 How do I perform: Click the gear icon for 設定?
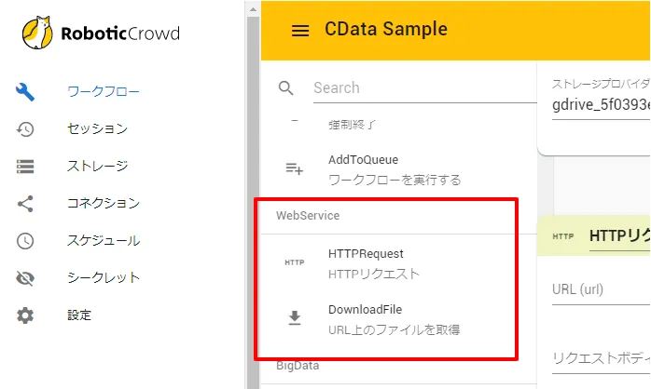pos(26,315)
